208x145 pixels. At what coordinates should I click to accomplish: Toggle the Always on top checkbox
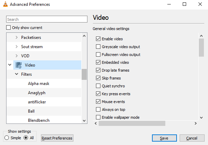coord(98,110)
